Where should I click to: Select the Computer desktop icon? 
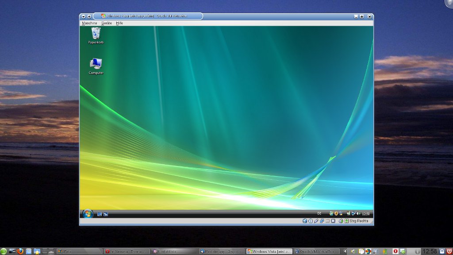96,66
